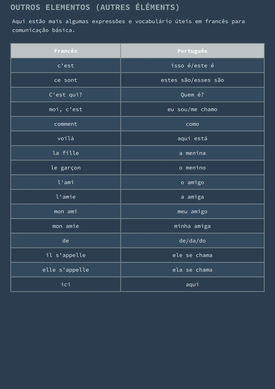Image resolution: width=275 pixels, height=389 pixels.
Task: Select the 'isso é/este é' translation cell
Action: click(192, 66)
